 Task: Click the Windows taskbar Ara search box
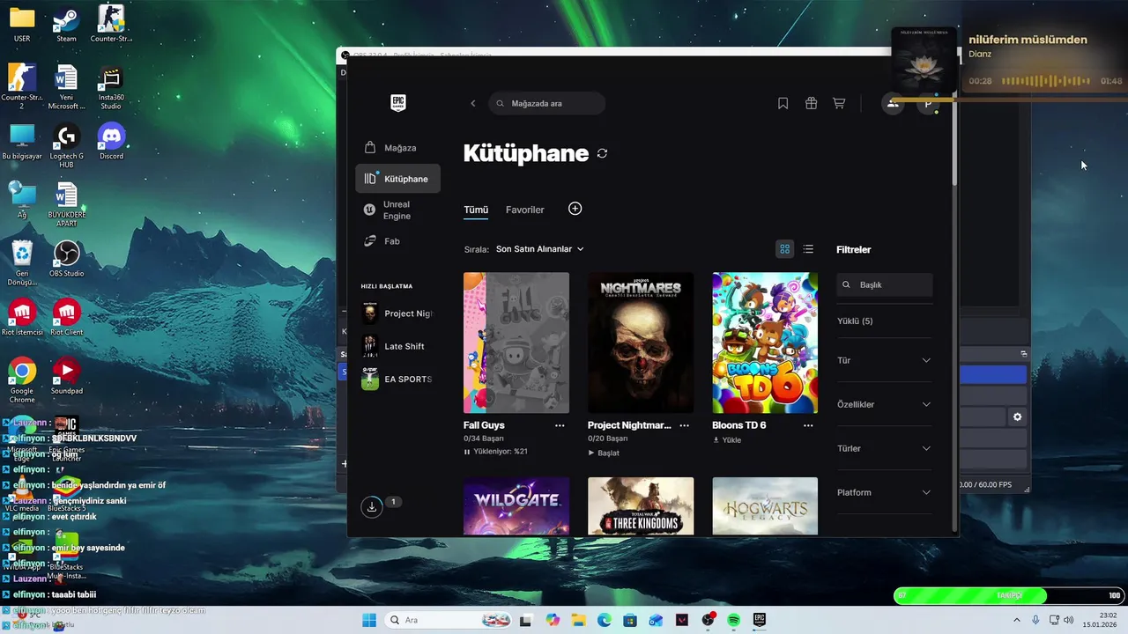point(449,620)
